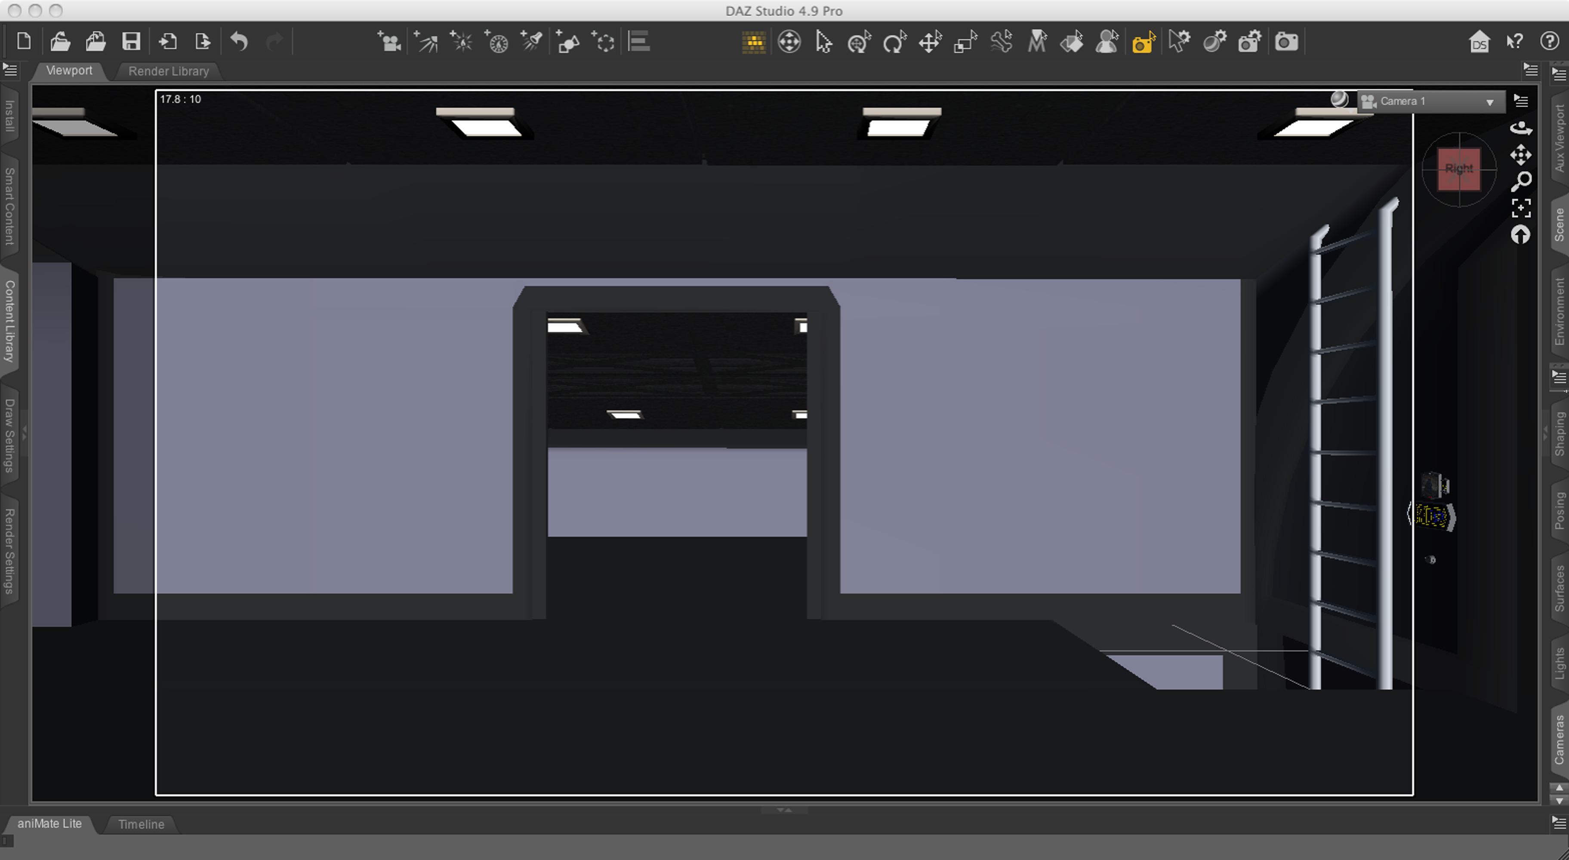Open the viewport options menu beside camera selector

click(1521, 101)
